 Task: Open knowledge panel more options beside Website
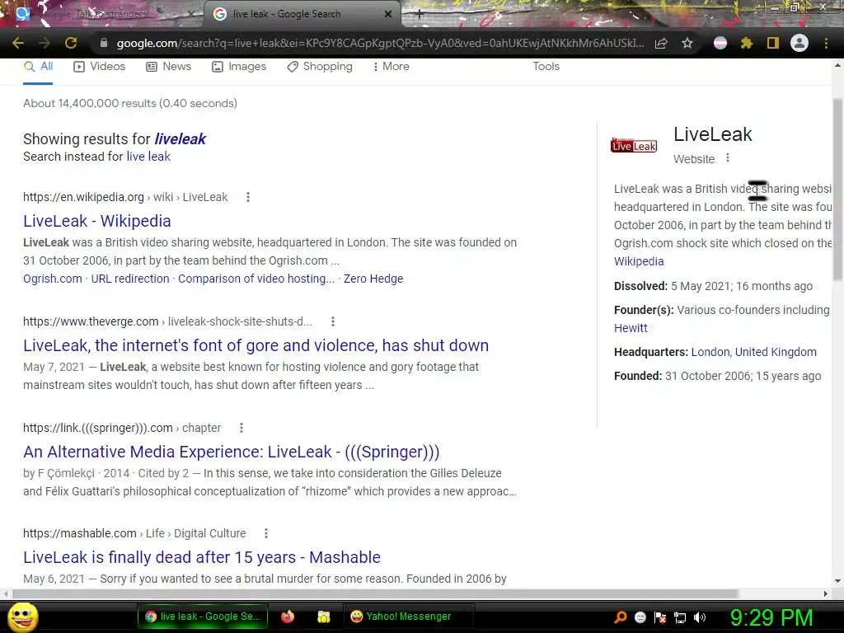click(728, 157)
